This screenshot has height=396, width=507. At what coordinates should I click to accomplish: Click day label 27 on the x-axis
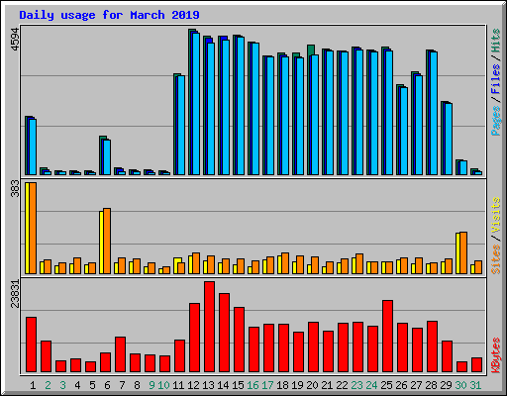[x=416, y=385]
